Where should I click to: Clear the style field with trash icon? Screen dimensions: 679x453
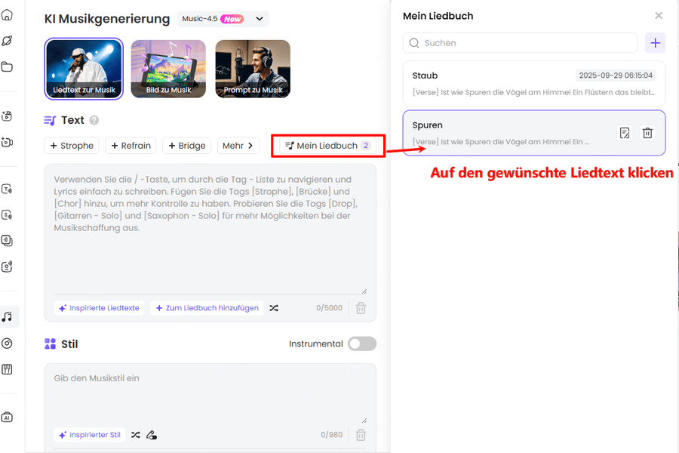[x=361, y=435]
